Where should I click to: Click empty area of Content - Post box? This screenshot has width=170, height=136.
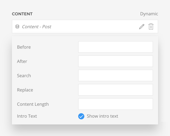coord(94,27)
